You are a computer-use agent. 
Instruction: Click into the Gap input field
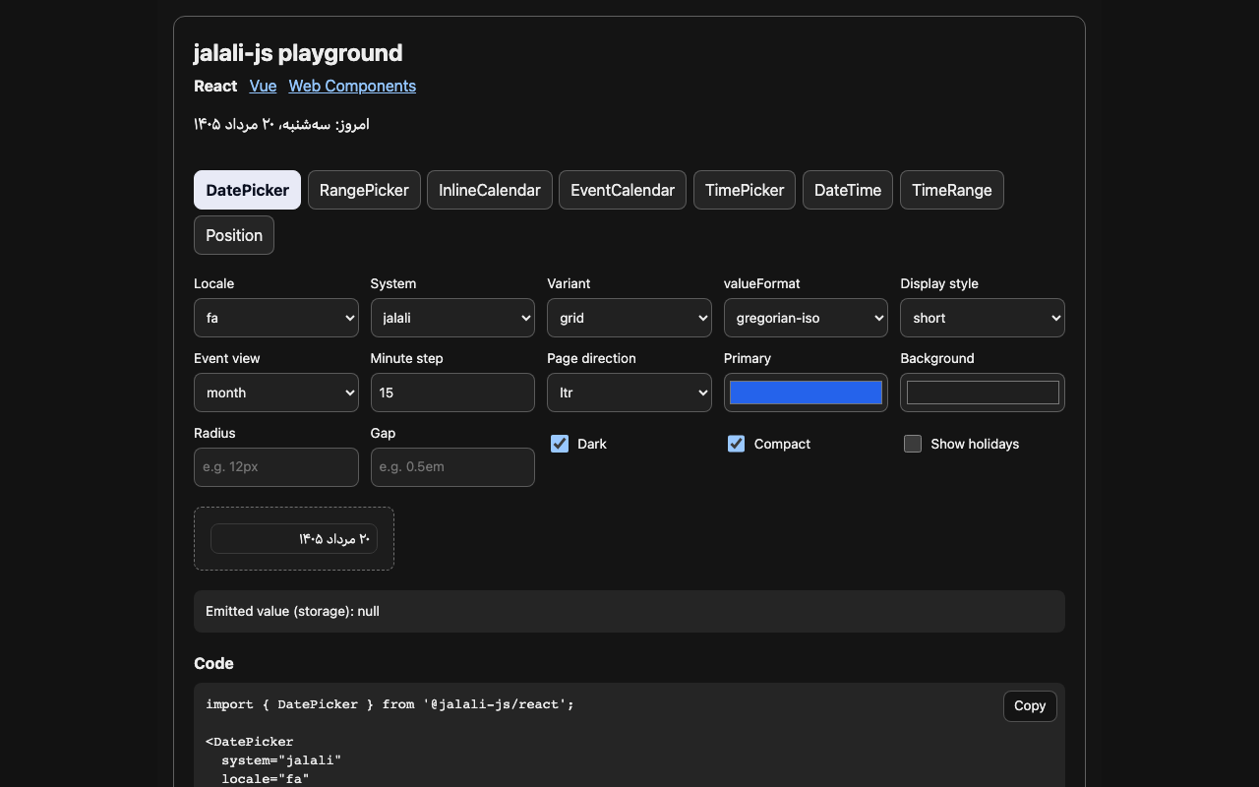[452, 467]
